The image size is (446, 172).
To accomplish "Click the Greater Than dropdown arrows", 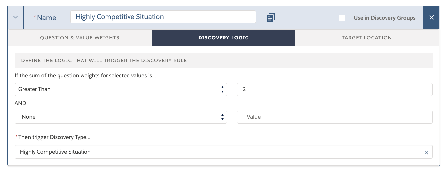I will pyautogui.click(x=223, y=89).
